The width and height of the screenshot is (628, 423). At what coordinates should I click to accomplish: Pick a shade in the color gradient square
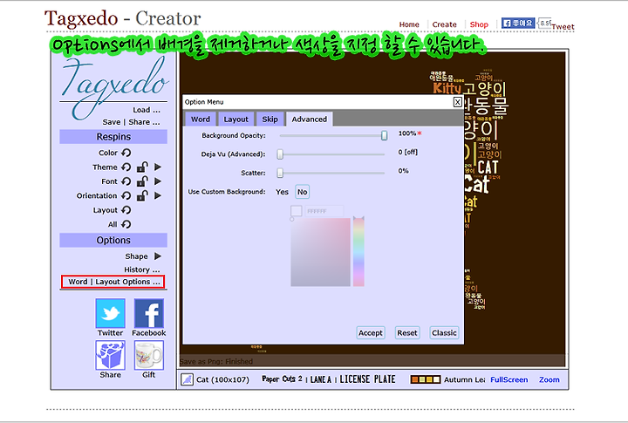click(x=320, y=252)
